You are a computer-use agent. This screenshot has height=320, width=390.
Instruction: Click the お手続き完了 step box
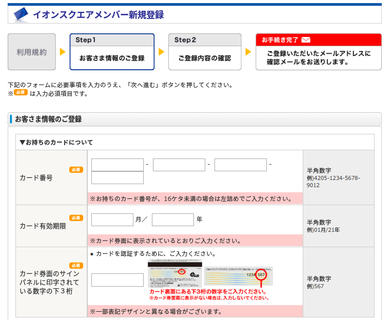(x=319, y=52)
